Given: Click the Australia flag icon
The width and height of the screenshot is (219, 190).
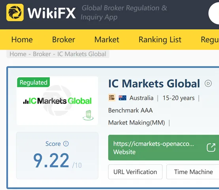Looking at the screenshot, I should click(123, 98).
